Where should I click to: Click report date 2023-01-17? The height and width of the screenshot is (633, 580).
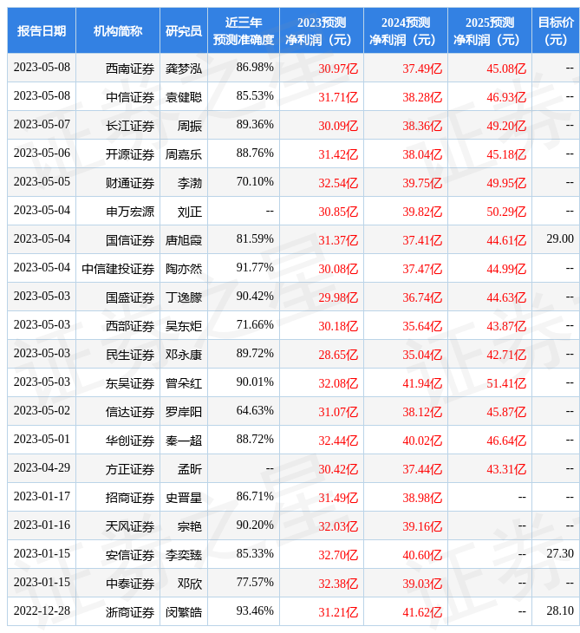tap(42, 496)
